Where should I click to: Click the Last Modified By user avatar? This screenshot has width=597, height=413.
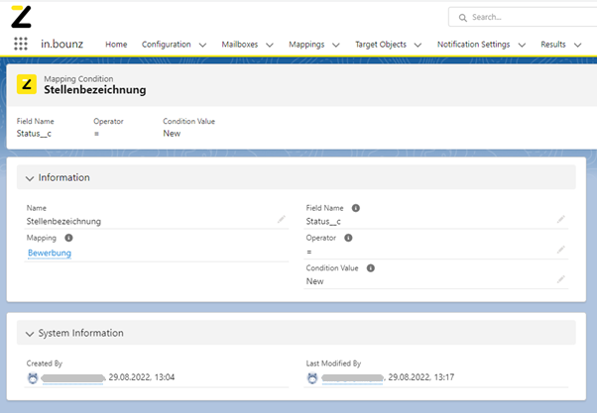tap(312, 377)
